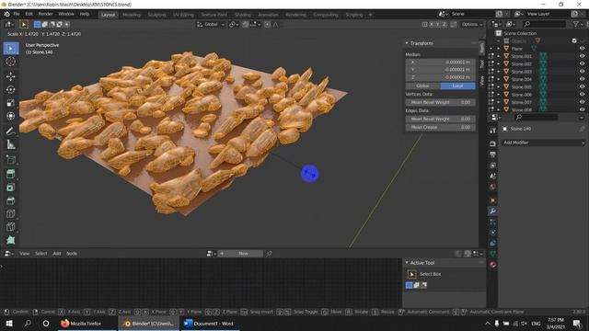Screen dimensions: 589x331
Task: Open the Modifier properties wrench tab
Action: click(493, 211)
